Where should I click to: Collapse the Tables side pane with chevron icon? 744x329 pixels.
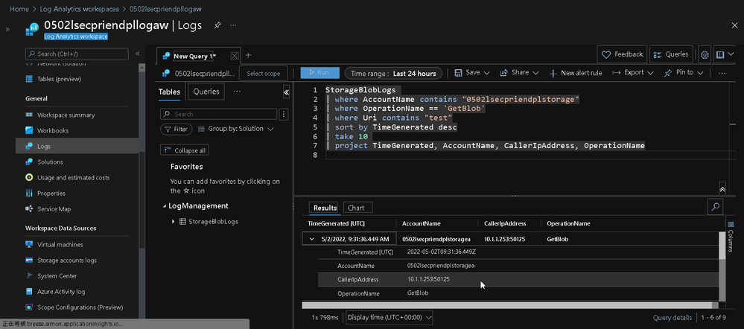tap(286, 92)
